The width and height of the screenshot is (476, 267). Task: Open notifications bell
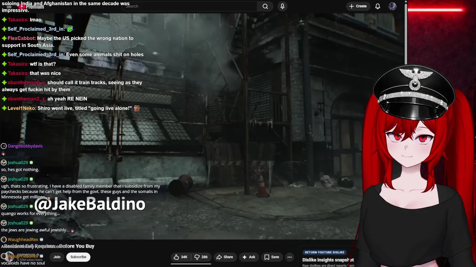(x=377, y=6)
